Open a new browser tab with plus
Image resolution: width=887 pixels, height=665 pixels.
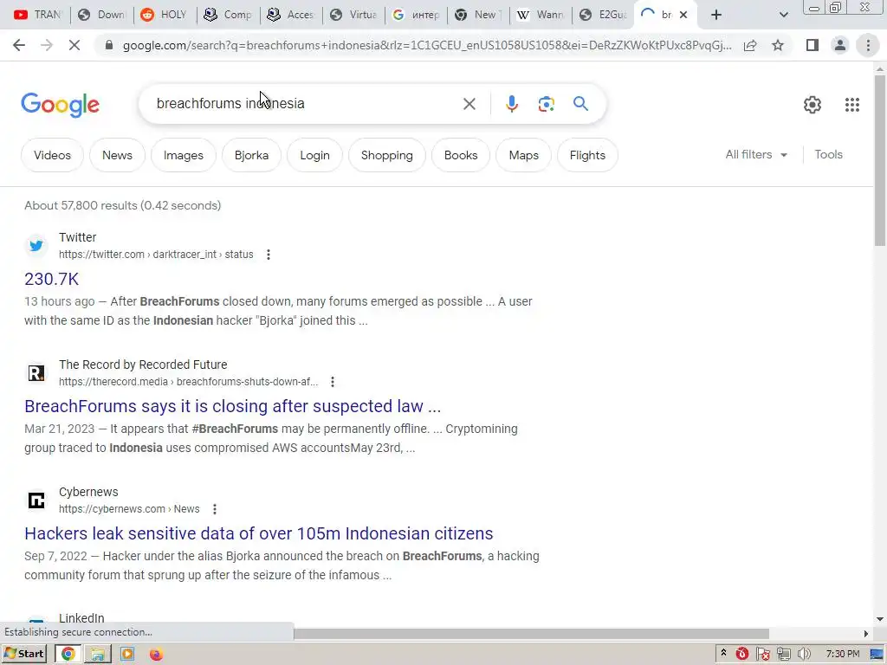pyautogui.click(x=716, y=15)
